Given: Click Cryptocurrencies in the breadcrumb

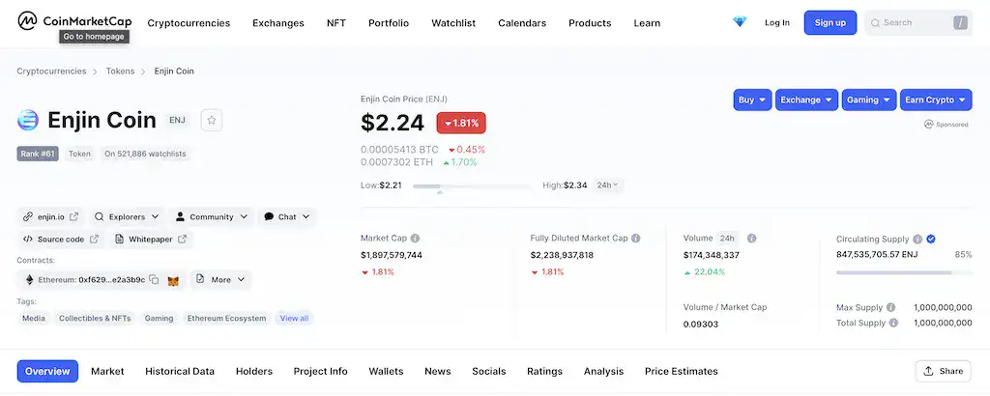Looking at the screenshot, I should coord(51,71).
